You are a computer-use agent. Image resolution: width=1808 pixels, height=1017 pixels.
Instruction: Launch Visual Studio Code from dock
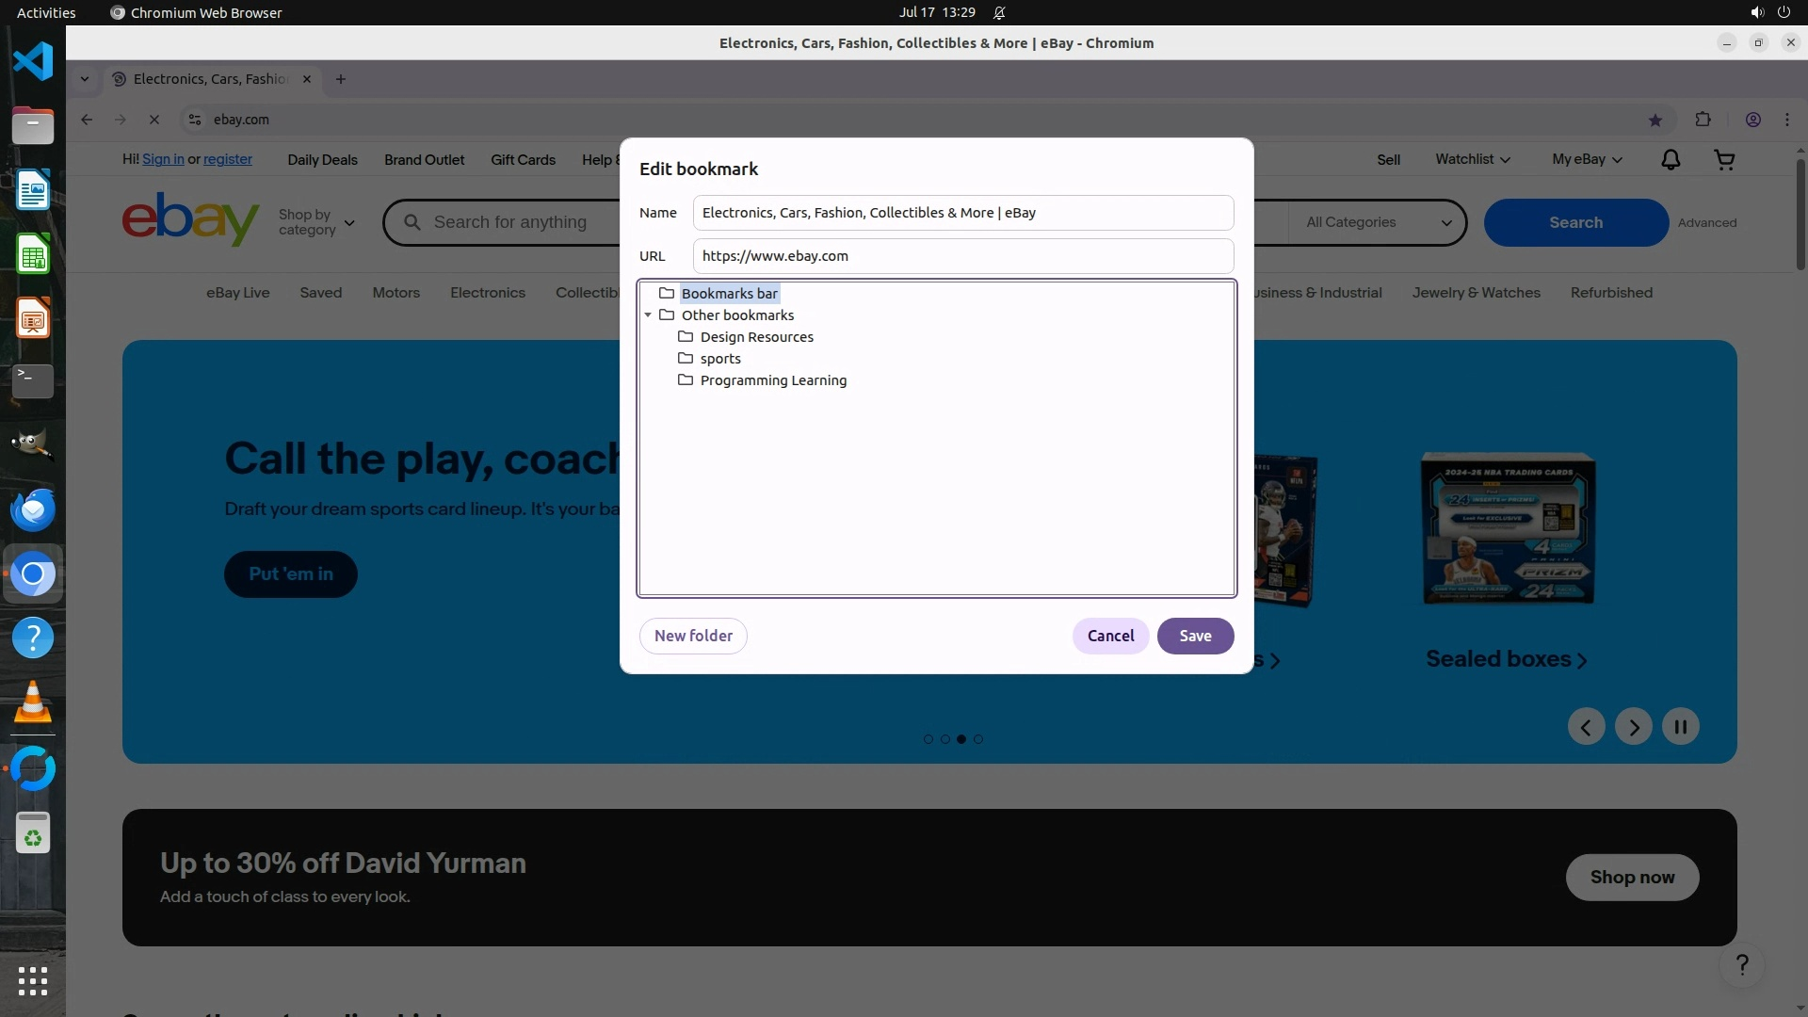[33, 62]
